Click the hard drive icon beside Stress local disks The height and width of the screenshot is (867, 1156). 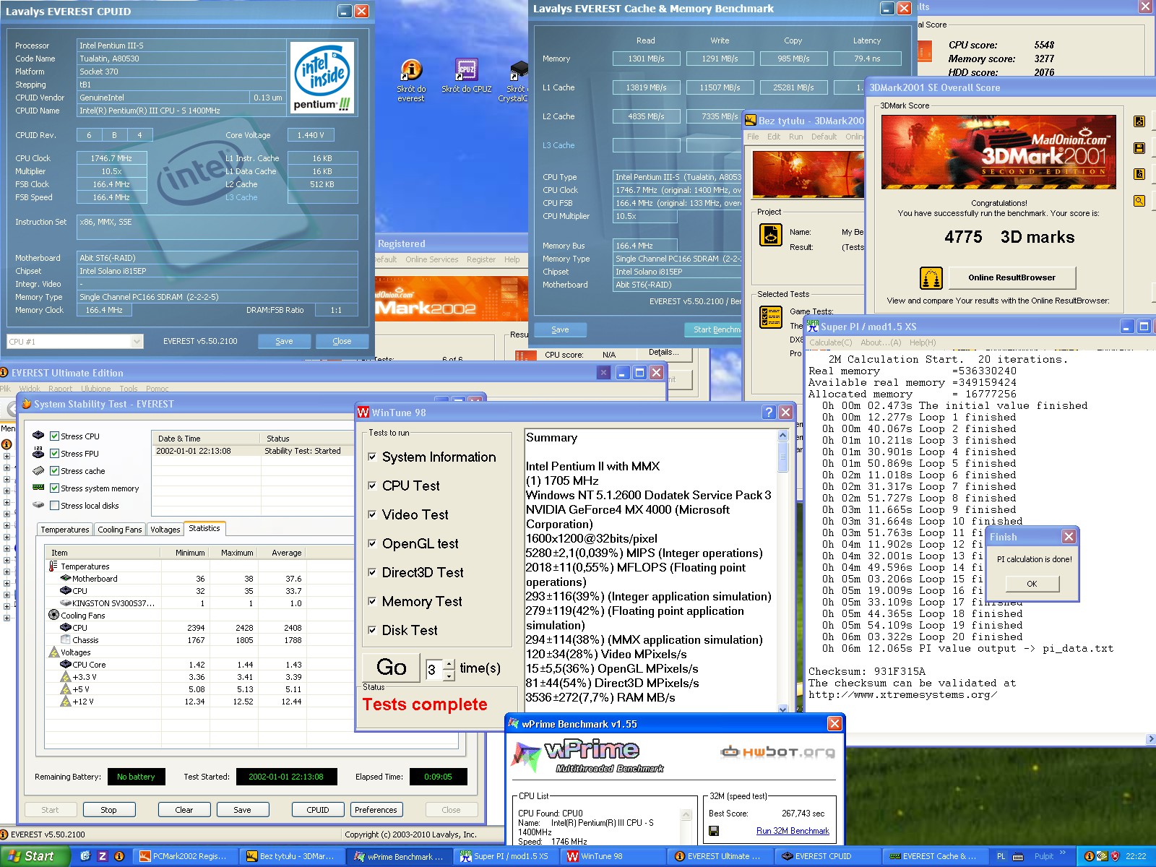pyautogui.click(x=38, y=505)
